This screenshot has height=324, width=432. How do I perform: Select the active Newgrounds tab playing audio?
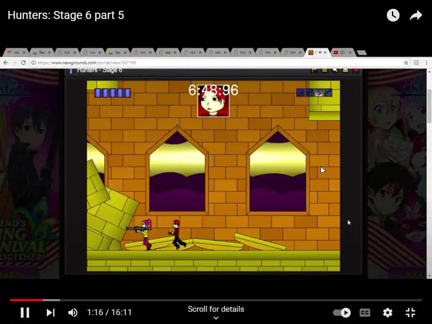pyautogui.click(x=315, y=52)
